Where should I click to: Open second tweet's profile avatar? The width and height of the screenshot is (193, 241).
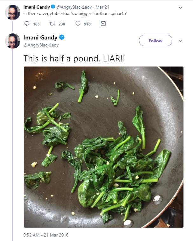13,41
